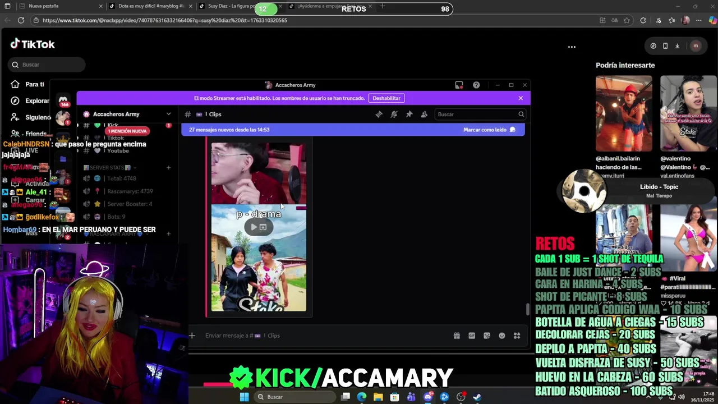Open the attachment plus button in Discord
Viewport: 718px width, 404px height.
click(192, 336)
